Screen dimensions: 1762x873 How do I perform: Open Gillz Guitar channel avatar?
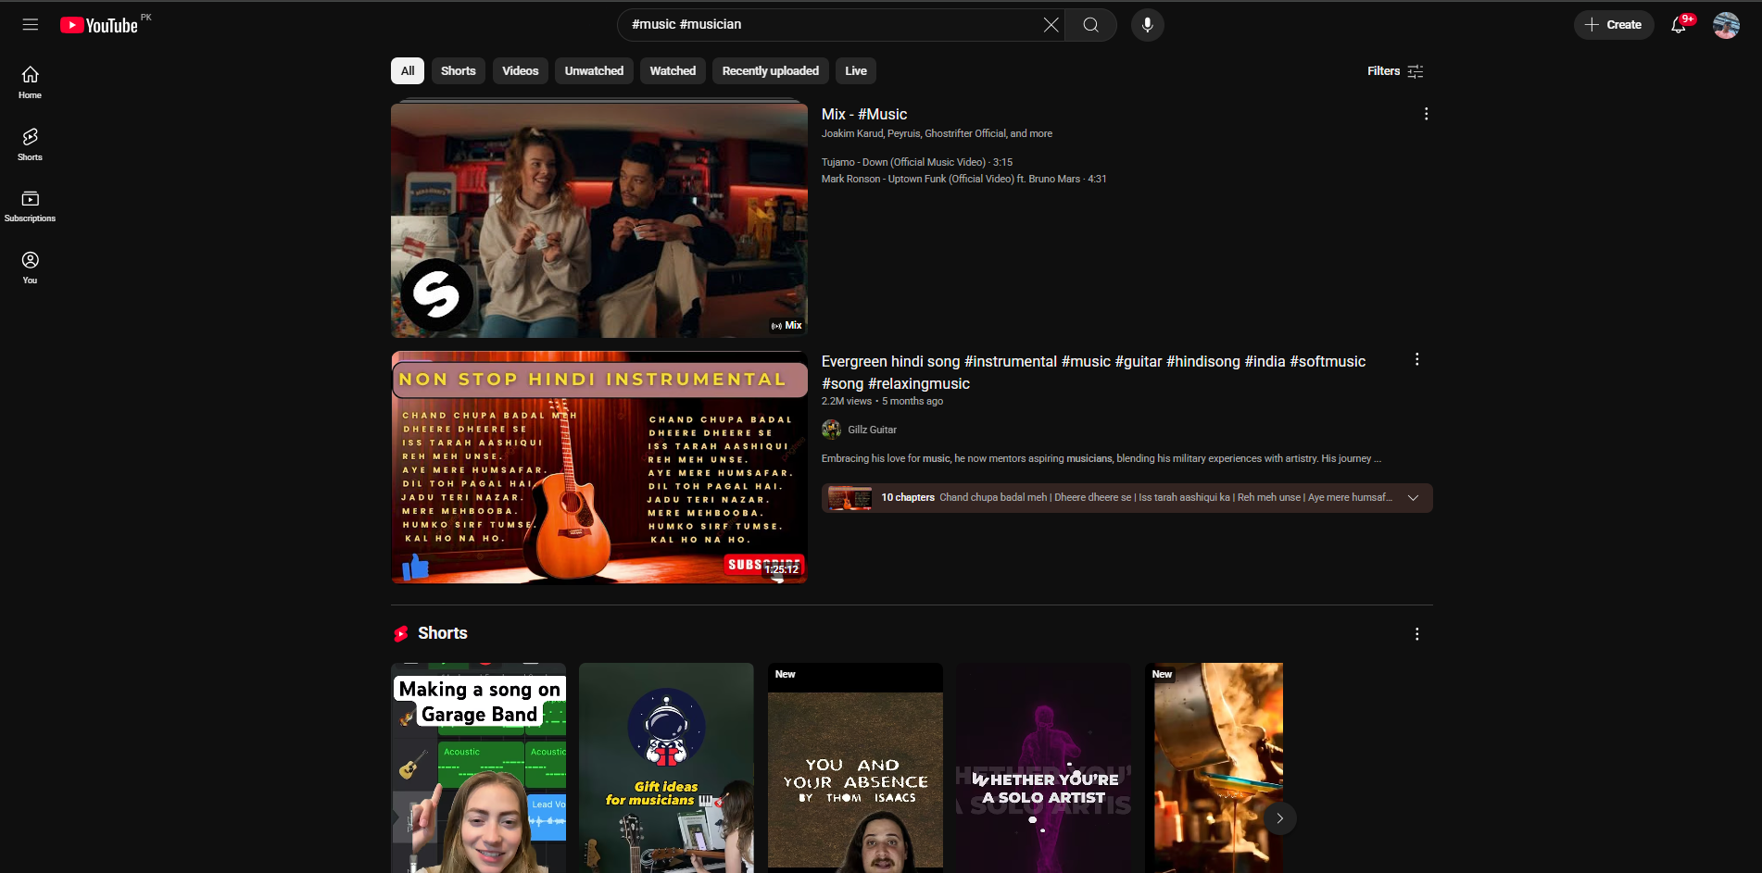coord(832,430)
